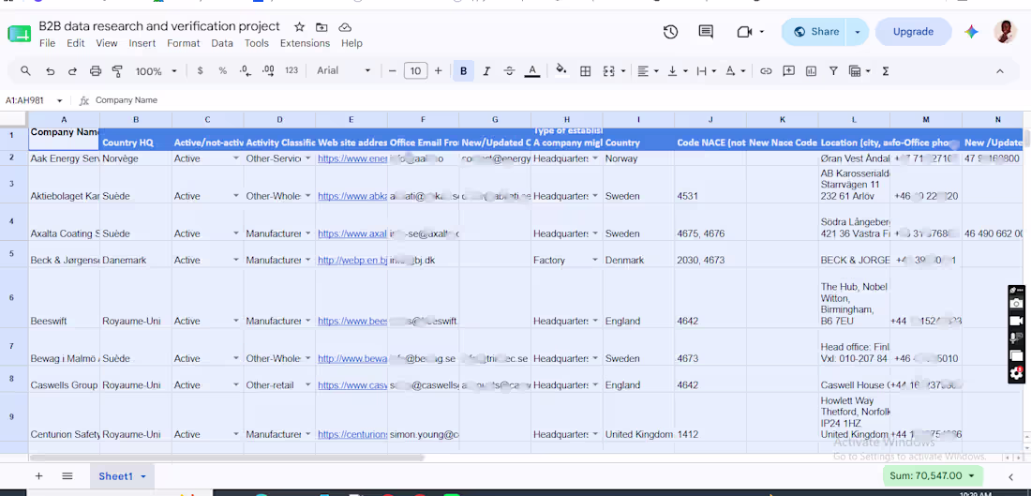Screen dimensions: 1031x496
Task: Click the font size input field
Action: point(415,71)
